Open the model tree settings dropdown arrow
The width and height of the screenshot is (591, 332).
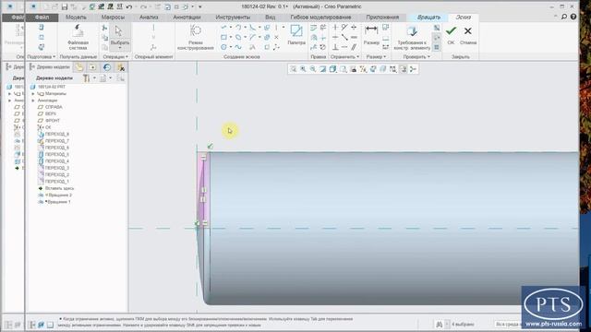pos(94,77)
